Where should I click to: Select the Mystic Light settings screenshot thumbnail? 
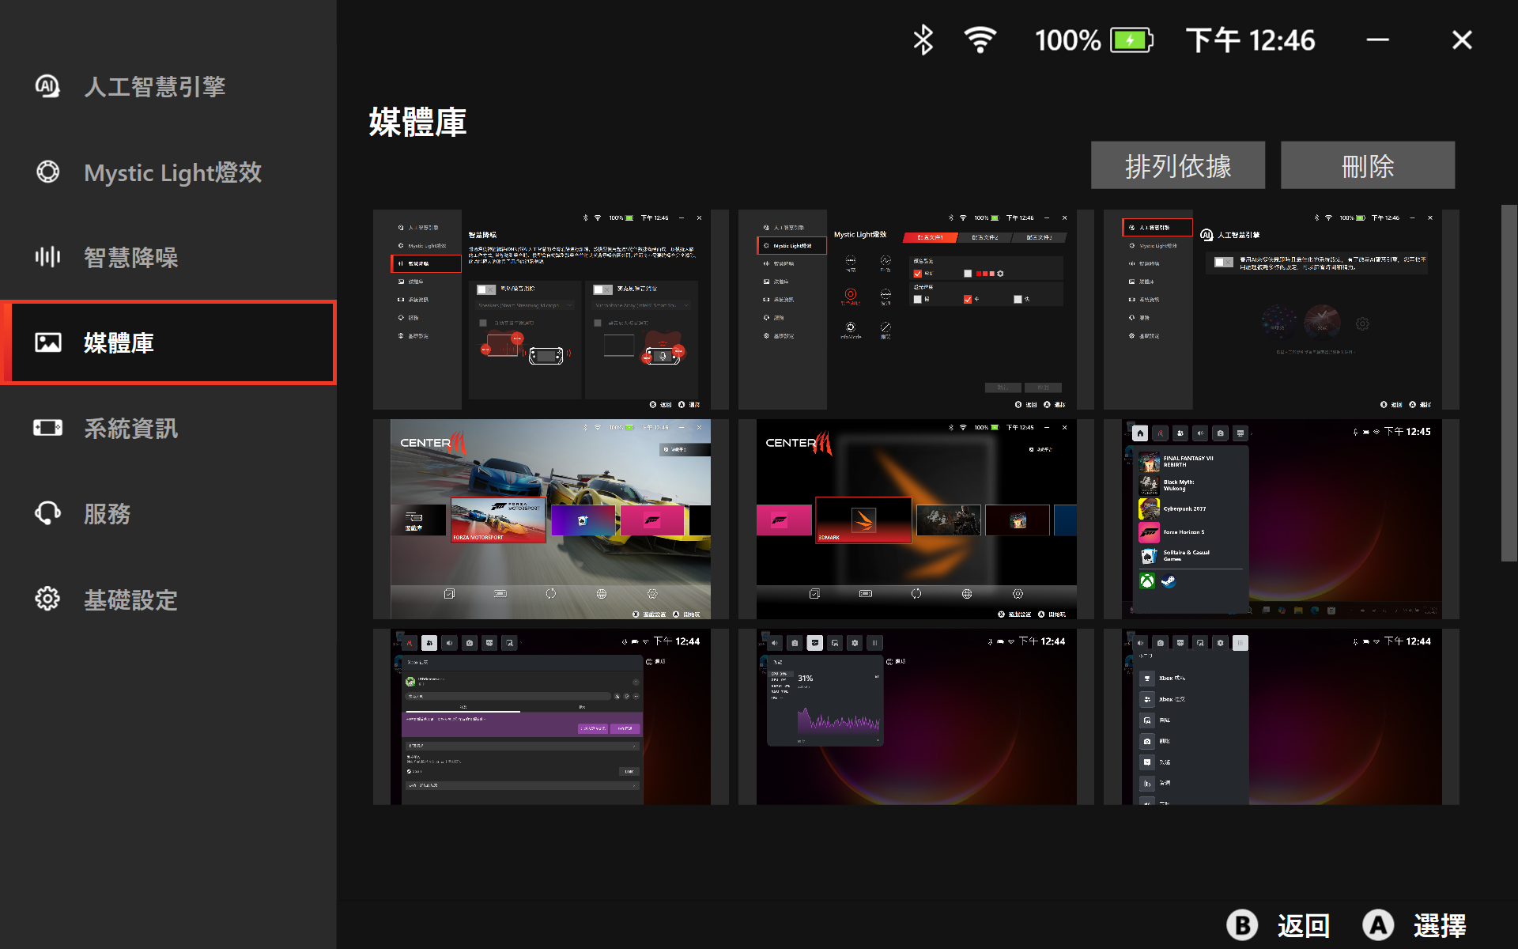[x=916, y=309]
